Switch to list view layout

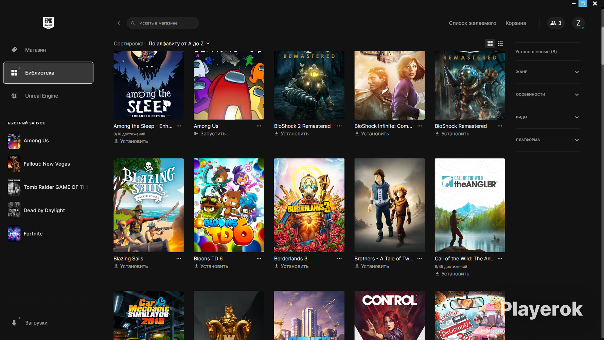(x=500, y=44)
